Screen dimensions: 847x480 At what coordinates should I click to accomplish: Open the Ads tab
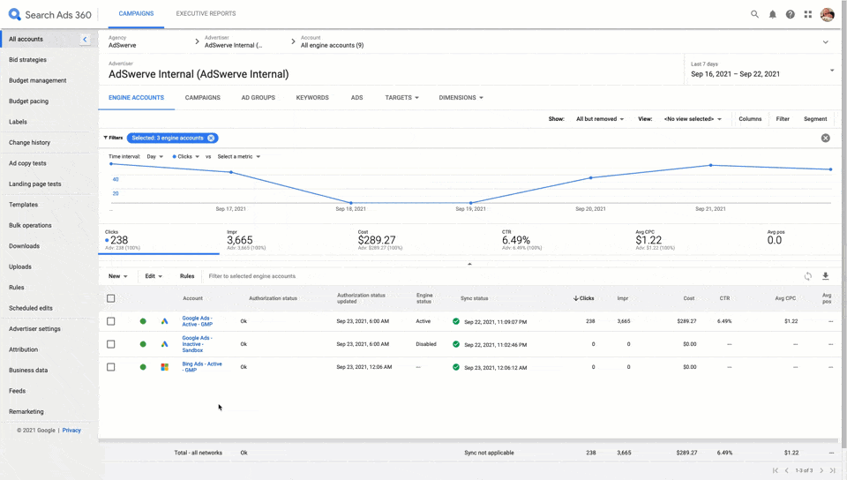357,98
